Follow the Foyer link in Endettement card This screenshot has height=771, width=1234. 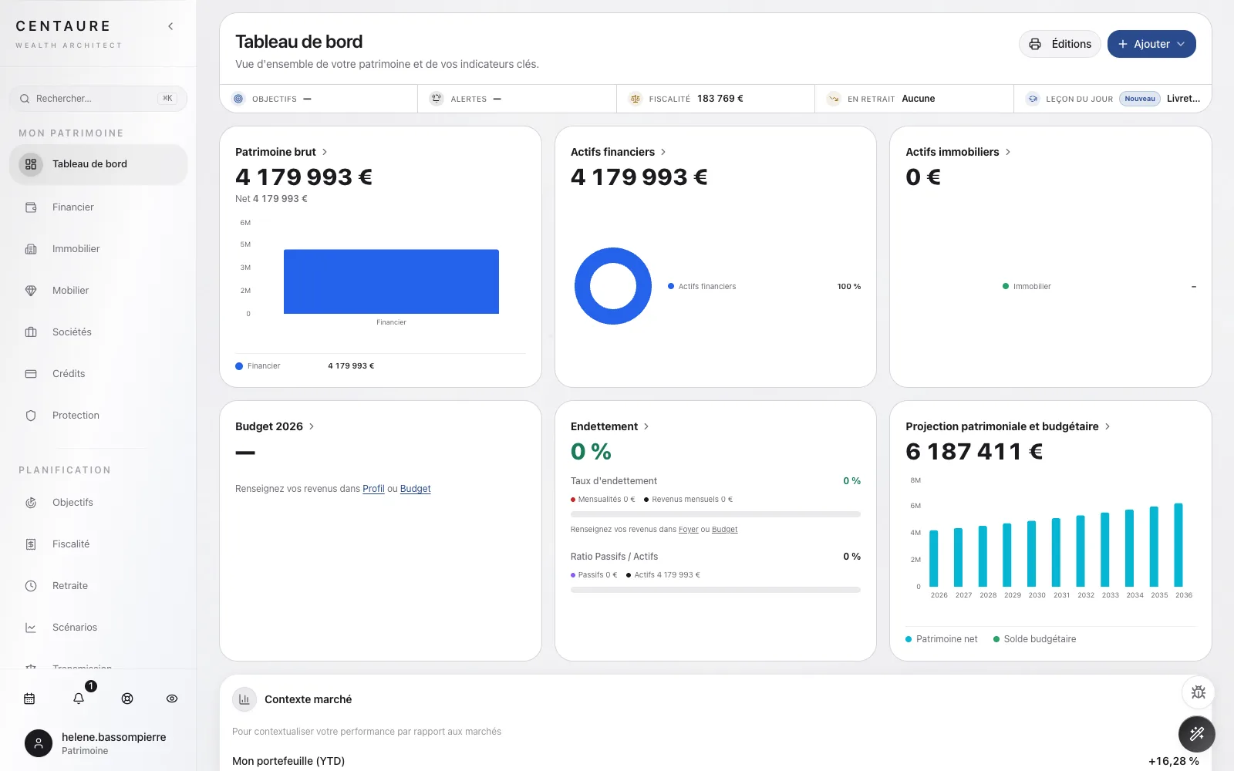pyautogui.click(x=688, y=530)
